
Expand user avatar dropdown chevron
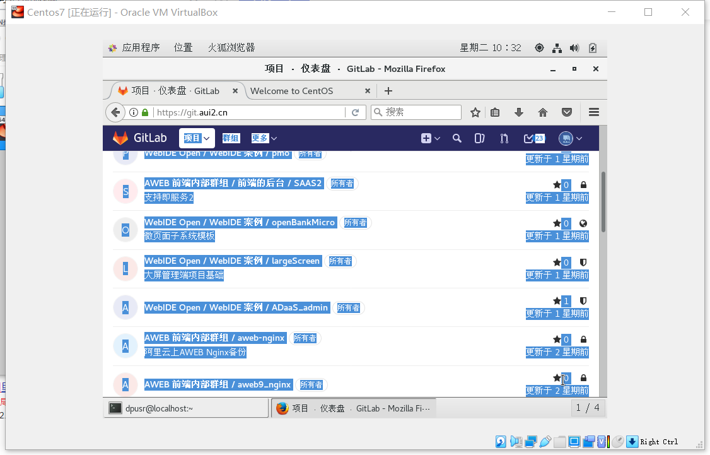(x=579, y=139)
